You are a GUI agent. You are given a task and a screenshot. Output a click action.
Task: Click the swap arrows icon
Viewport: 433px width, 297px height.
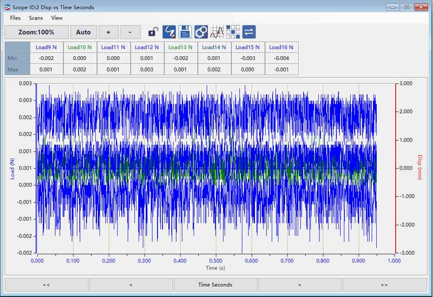(x=249, y=32)
